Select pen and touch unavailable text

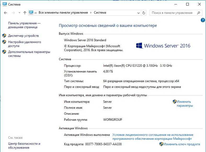point(142,87)
